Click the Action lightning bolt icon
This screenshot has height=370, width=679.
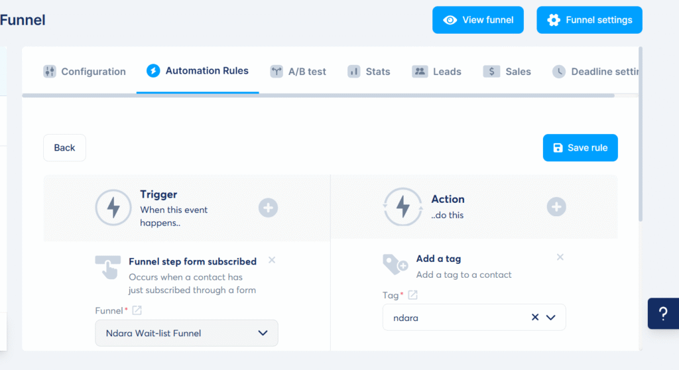[x=402, y=207]
